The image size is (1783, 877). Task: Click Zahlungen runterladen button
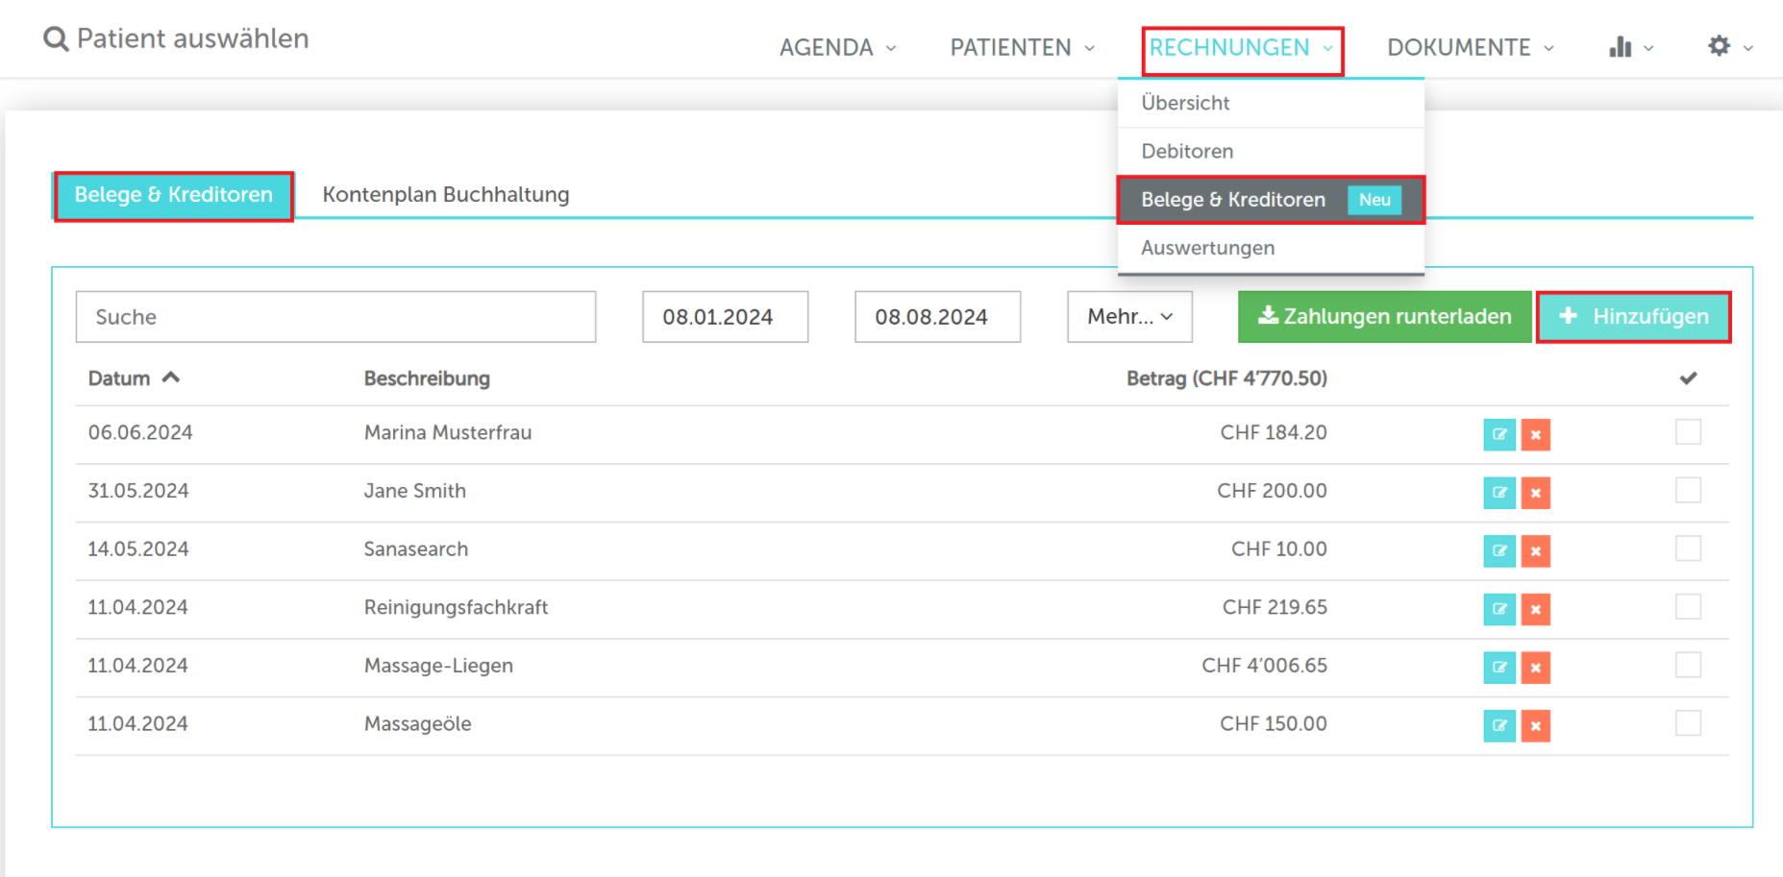(x=1384, y=317)
